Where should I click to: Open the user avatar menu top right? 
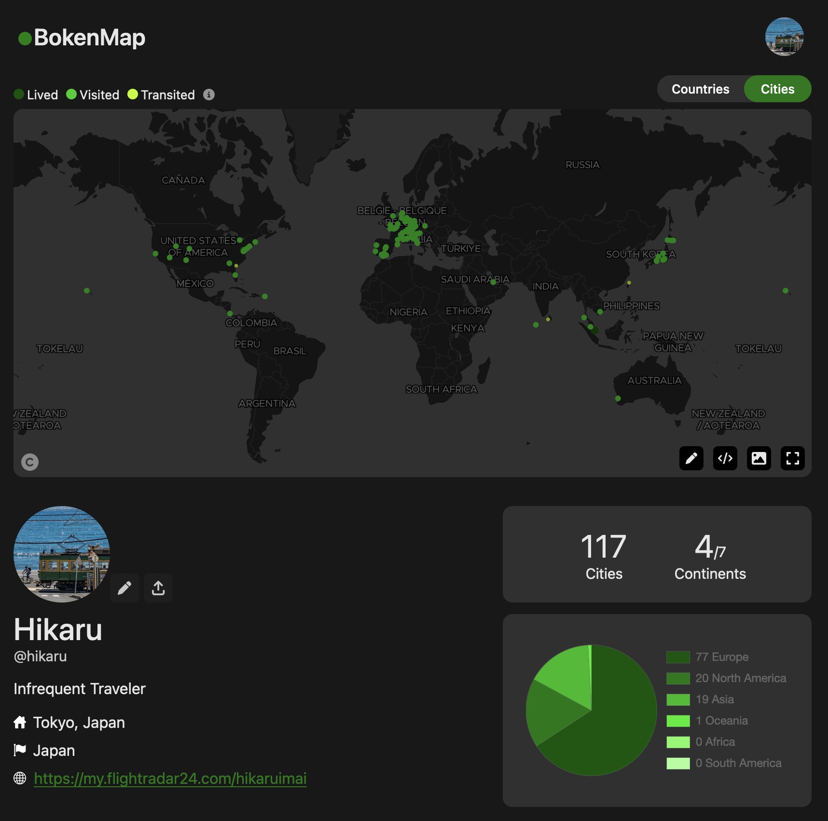click(x=784, y=37)
